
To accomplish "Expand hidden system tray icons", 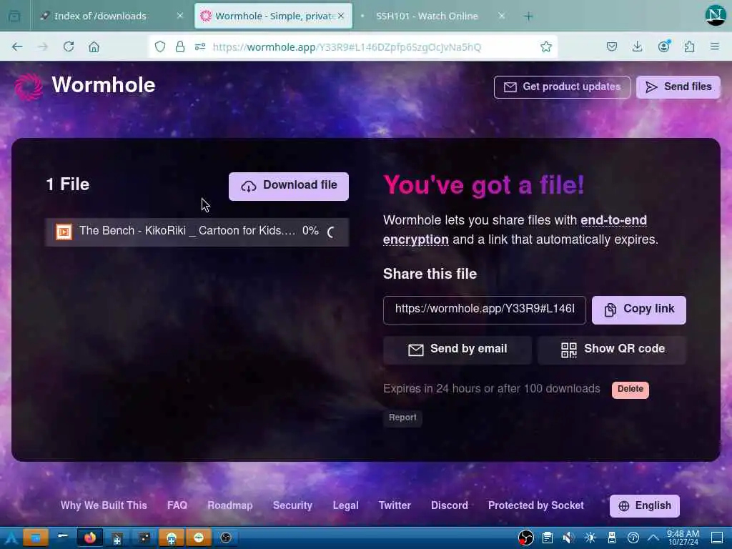I will point(653,538).
